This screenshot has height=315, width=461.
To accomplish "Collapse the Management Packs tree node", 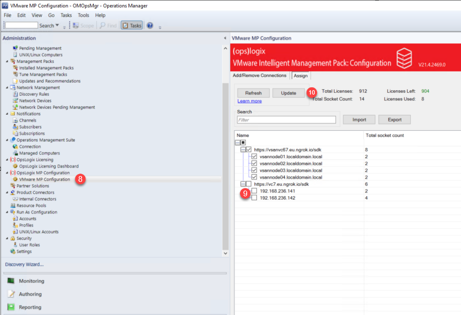I will click(7, 61).
